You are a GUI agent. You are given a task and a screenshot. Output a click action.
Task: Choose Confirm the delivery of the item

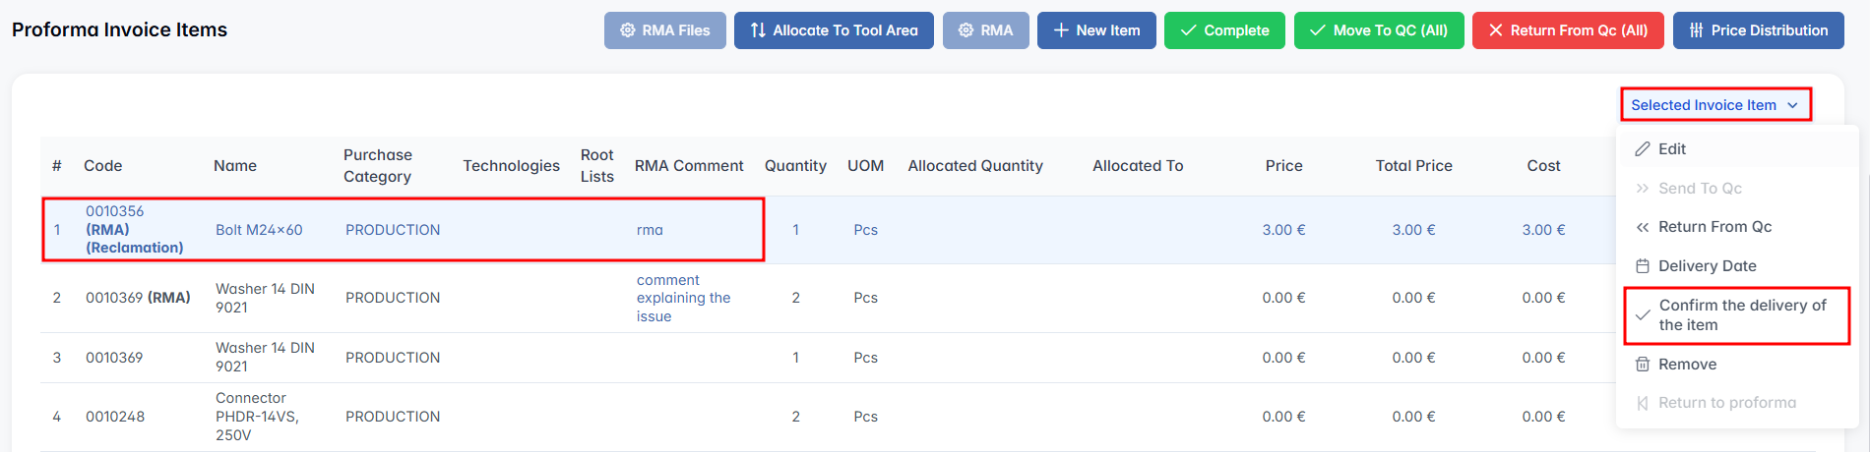click(1737, 315)
